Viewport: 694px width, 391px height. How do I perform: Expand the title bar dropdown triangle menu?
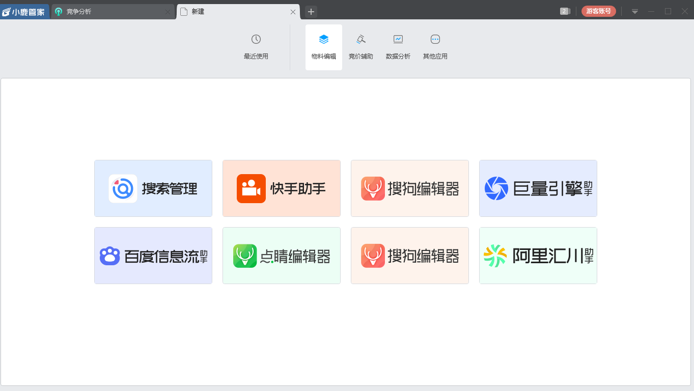coord(635,11)
